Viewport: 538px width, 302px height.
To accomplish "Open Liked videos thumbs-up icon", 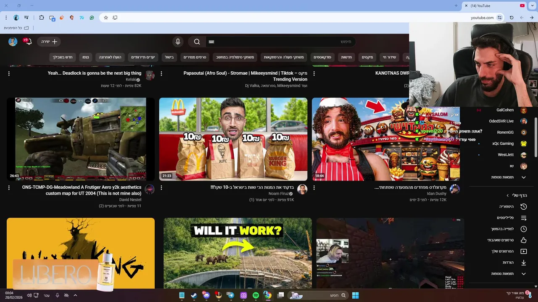I will tap(524, 240).
